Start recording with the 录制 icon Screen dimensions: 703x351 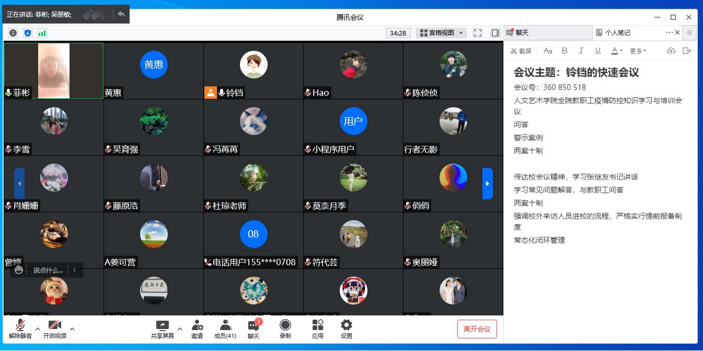(285, 326)
